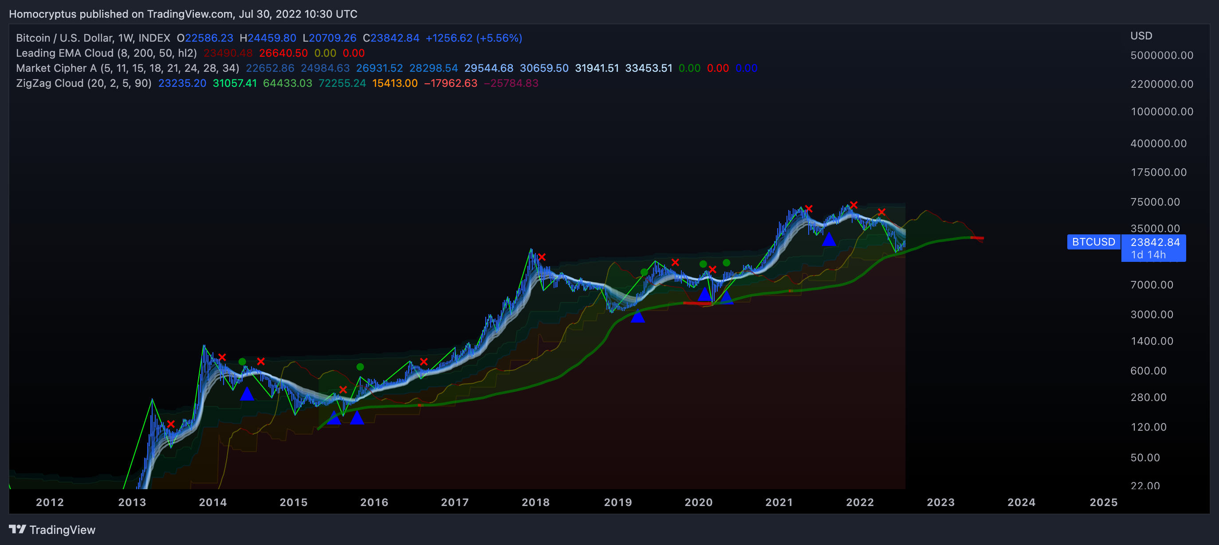Click the 2012 label on time axis
This screenshot has height=545, width=1219.
50,502
